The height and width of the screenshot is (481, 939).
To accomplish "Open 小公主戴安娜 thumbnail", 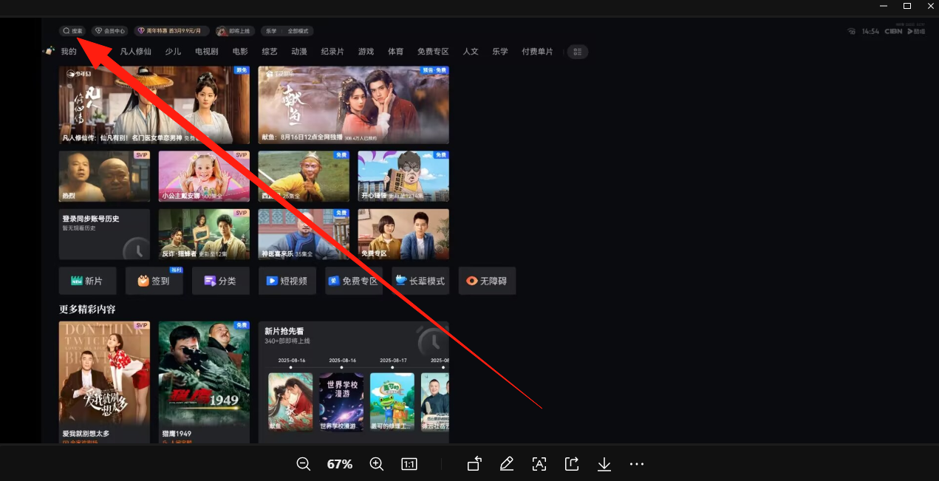I will [x=204, y=177].
